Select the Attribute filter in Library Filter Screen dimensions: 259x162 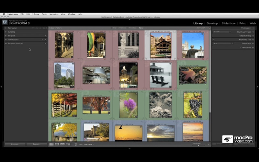(x=123, y=28)
